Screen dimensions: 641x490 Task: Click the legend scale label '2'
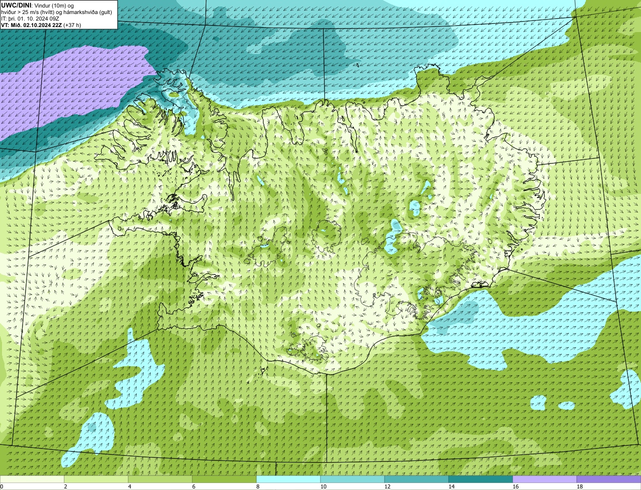coord(66,486)
